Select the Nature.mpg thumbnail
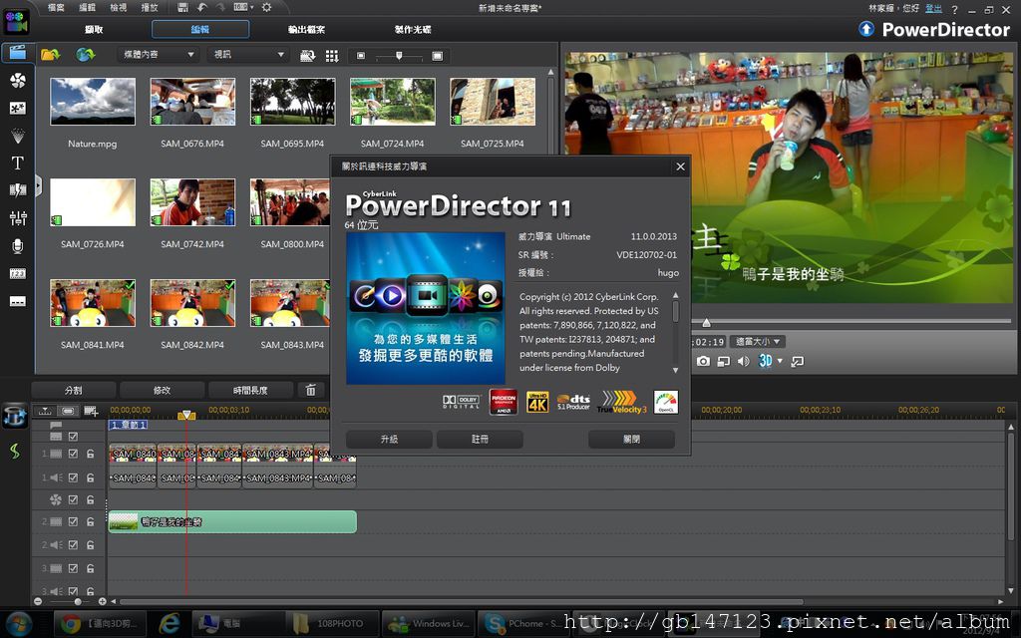This screenshot has height=638, width=1021. pos(93,102)
